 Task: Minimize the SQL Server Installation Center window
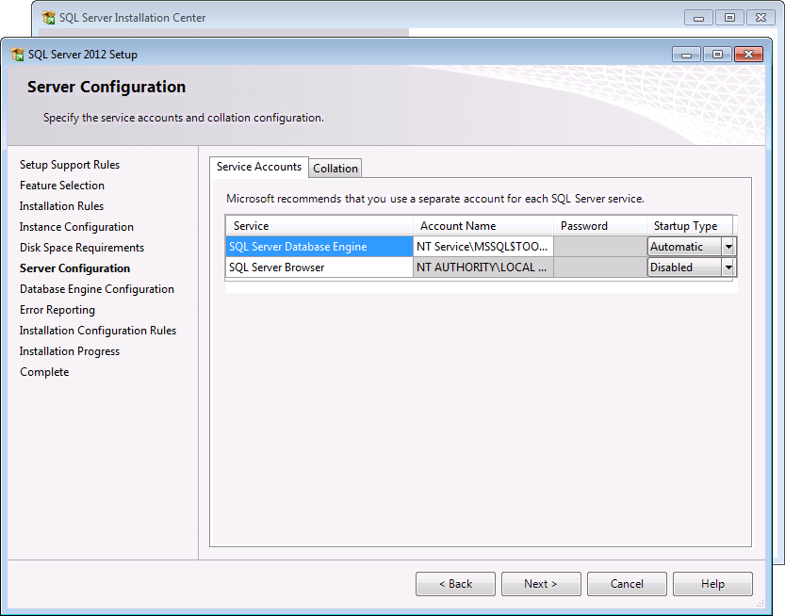coord(698,18)
